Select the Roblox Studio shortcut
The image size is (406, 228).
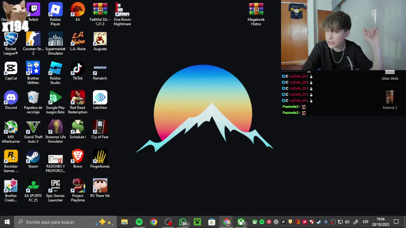pyautogui.click(x=55, y=73)
